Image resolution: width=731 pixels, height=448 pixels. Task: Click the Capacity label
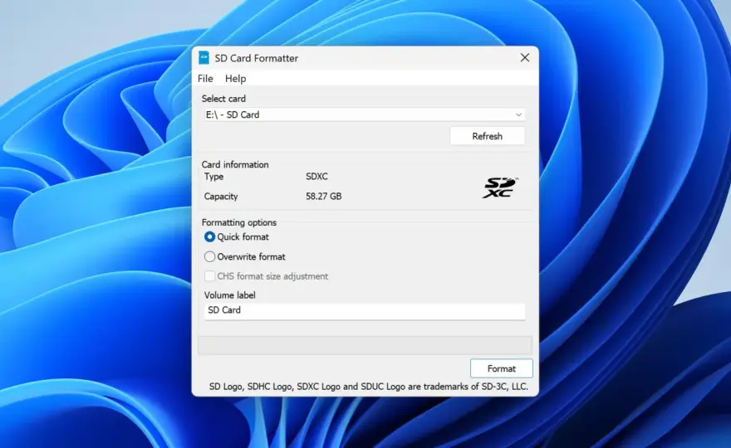(221, 197)
